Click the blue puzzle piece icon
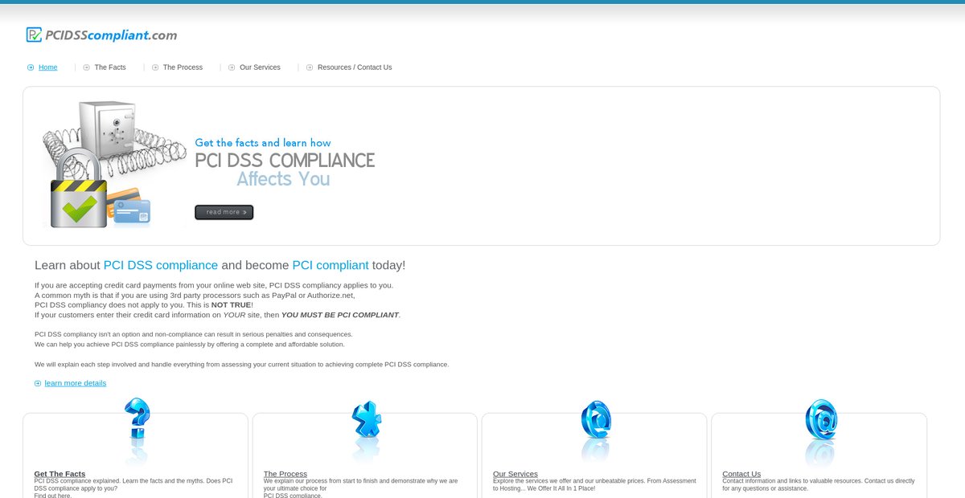 (366, 419)
